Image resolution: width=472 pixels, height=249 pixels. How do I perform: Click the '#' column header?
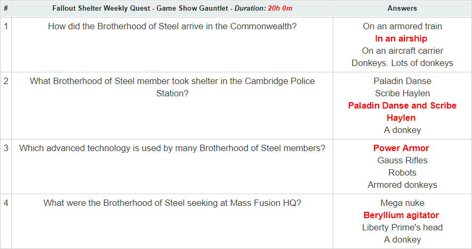pos(6,9)
